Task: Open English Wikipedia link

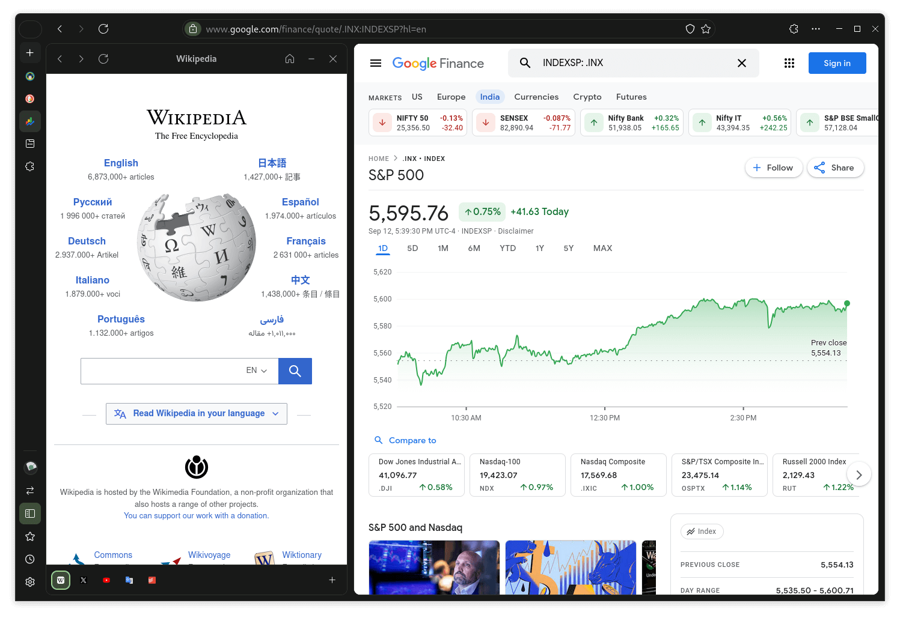Action: pyautogui.click(x=121, y=163)
